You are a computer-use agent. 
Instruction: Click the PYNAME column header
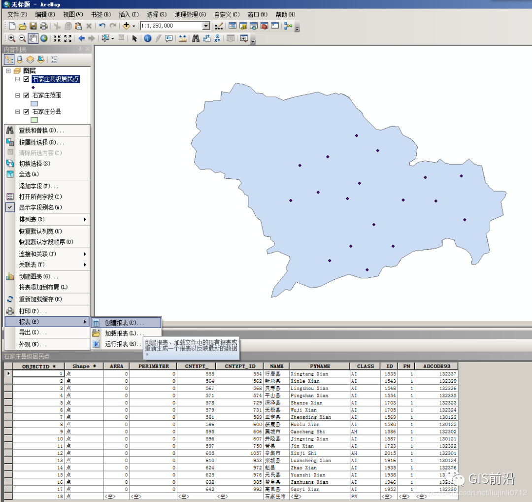pyautogui.click(x=320, y=366)
